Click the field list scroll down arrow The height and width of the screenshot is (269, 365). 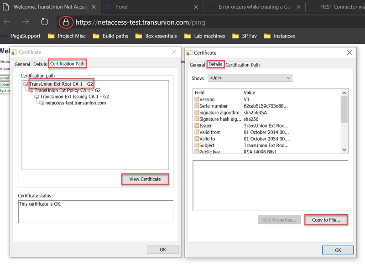pyautogui.click(x=344, y=150)
